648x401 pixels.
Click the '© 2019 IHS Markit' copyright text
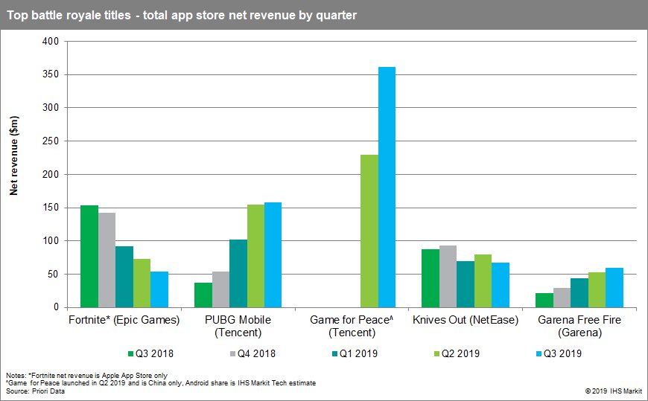(614, 391)
